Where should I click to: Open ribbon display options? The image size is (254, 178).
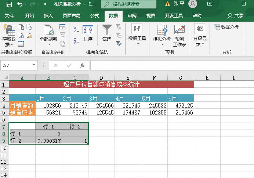[210, 4]
